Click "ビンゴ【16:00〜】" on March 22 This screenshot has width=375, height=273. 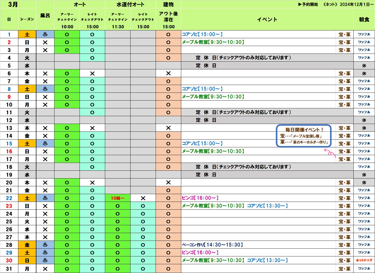(x=200, y=198)
